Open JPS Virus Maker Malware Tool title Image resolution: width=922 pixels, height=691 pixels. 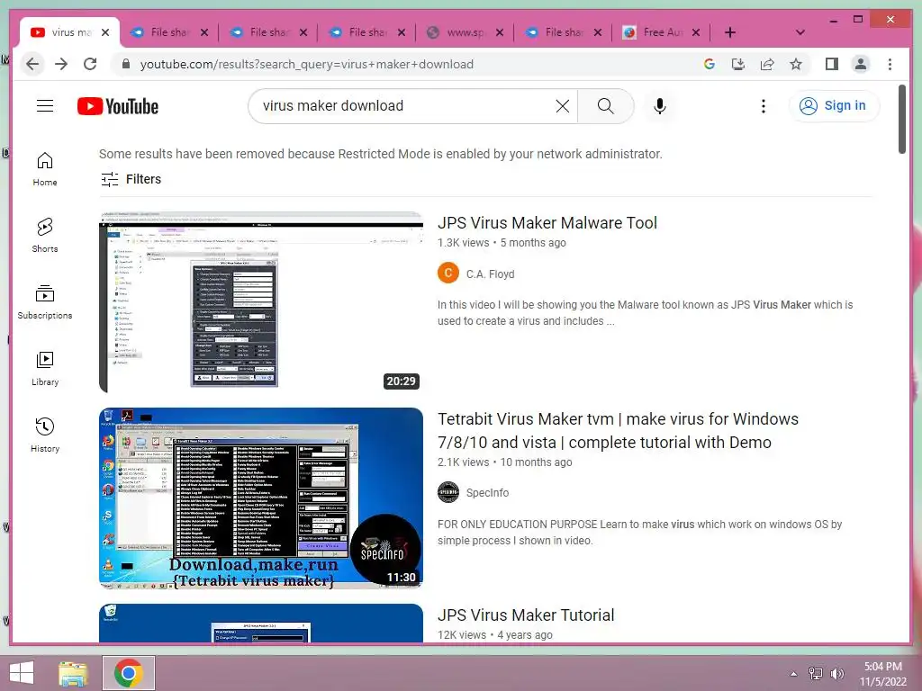coord(547,223)
